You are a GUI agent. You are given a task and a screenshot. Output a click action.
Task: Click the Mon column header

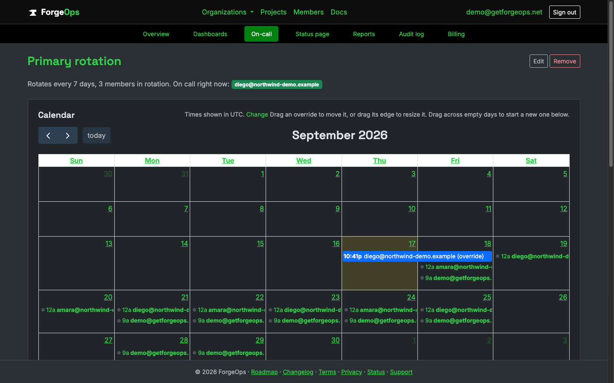click(x=152, y=160)
